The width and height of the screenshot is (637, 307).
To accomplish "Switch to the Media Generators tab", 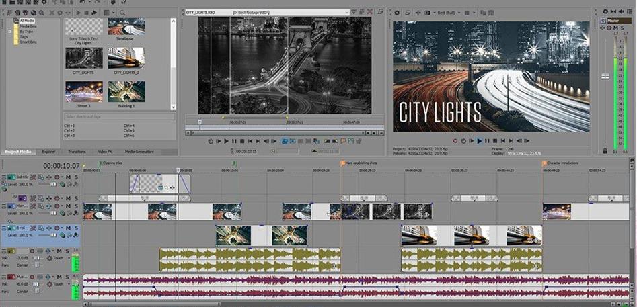I will (139, 152).
